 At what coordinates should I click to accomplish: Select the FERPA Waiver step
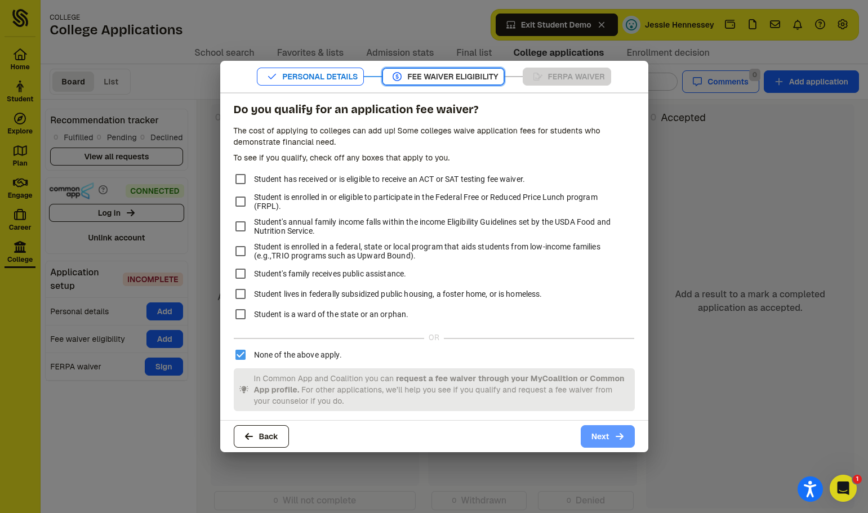pyautogui.click(x=567, y=77)
